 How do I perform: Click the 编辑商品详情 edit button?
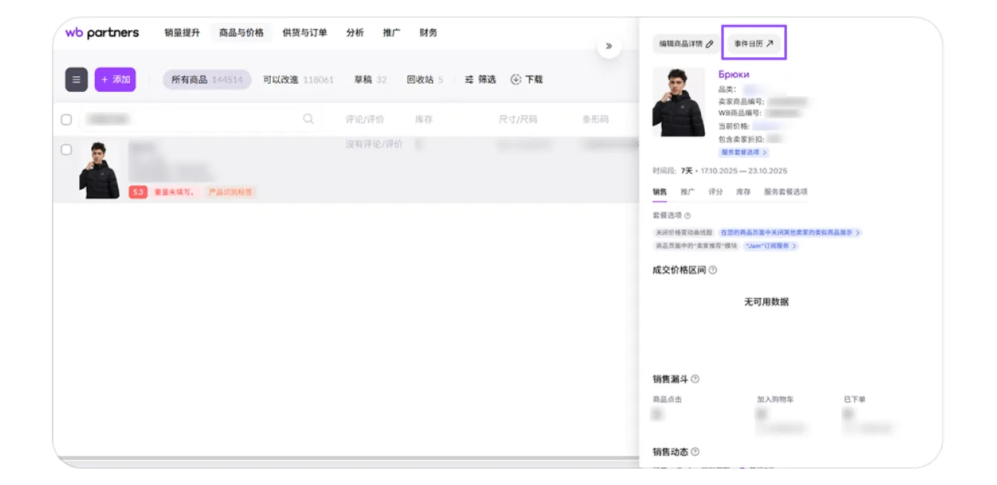tap(685, 44)
